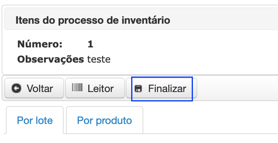The image size is (278, 143).
Task: Select the observation text 'teste'
Action: coord(99,59)
